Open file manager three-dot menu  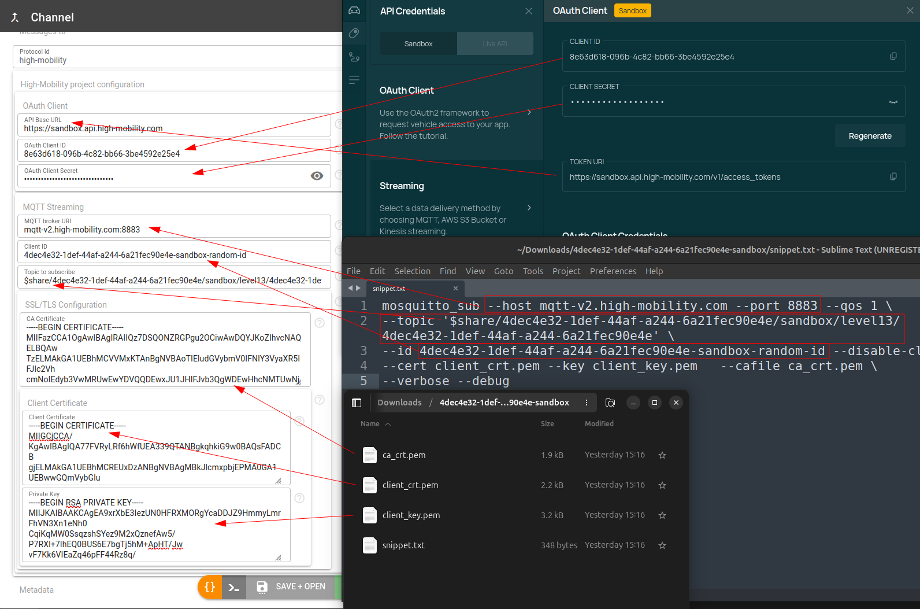coord(587,403)
